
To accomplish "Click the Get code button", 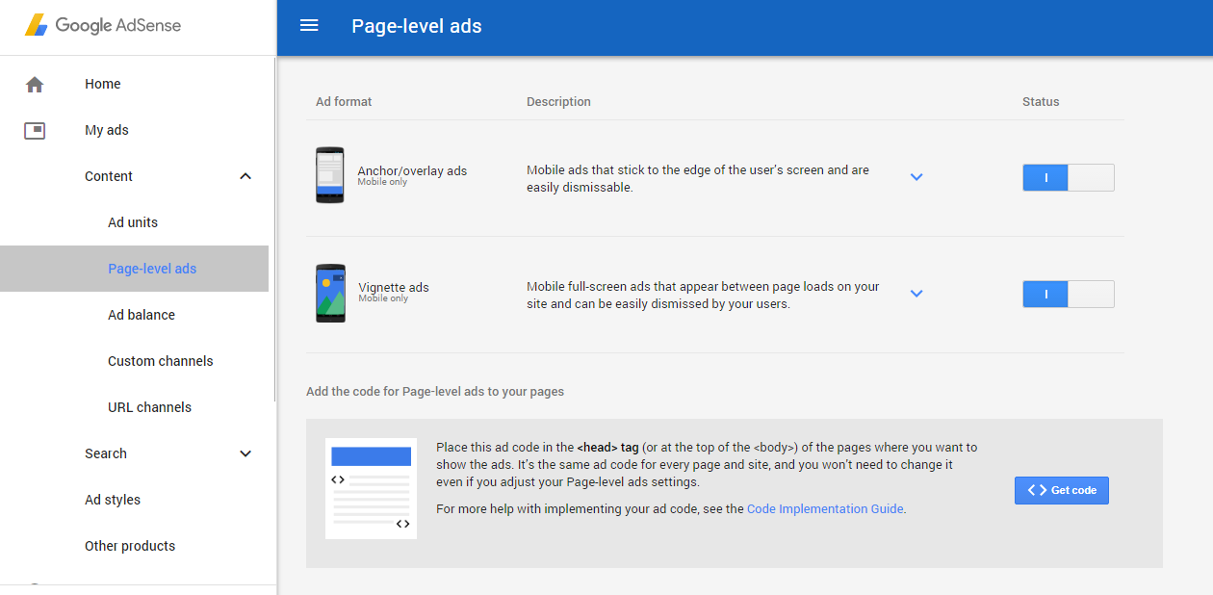I will 1061,490.
